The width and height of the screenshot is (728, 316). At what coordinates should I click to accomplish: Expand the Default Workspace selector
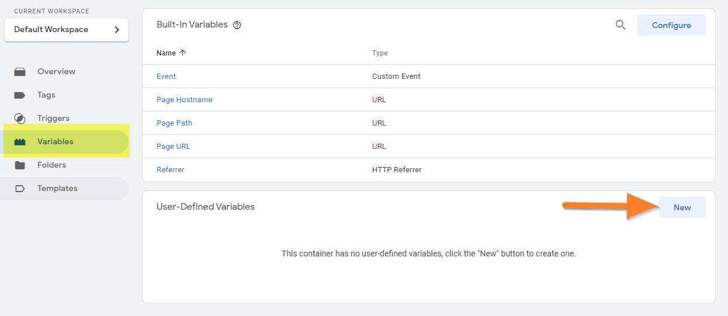pos(66,30)
